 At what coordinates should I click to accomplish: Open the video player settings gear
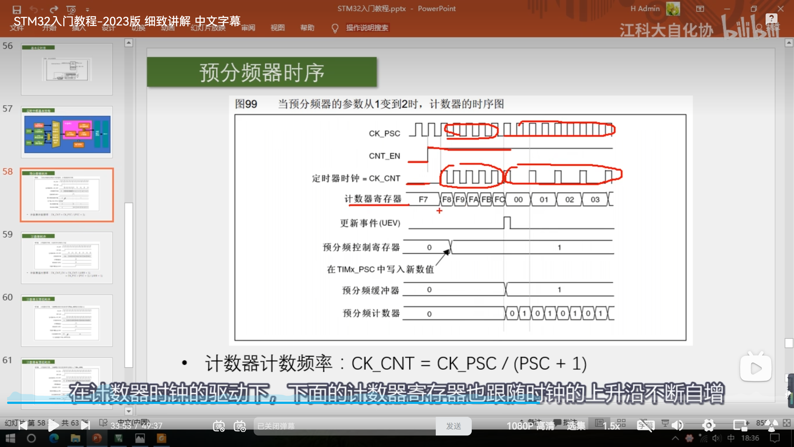709,426
